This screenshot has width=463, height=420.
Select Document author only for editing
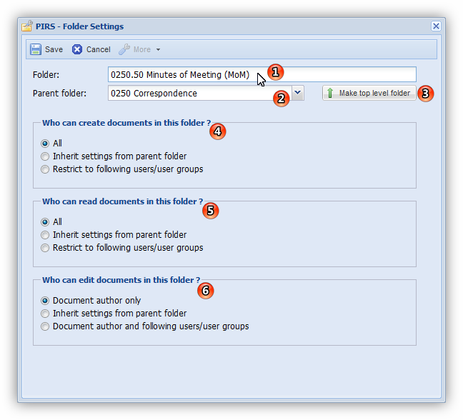pyautogui.click(x=45, y=301)
